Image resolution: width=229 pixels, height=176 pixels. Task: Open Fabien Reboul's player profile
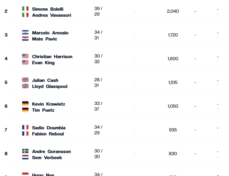48,134
